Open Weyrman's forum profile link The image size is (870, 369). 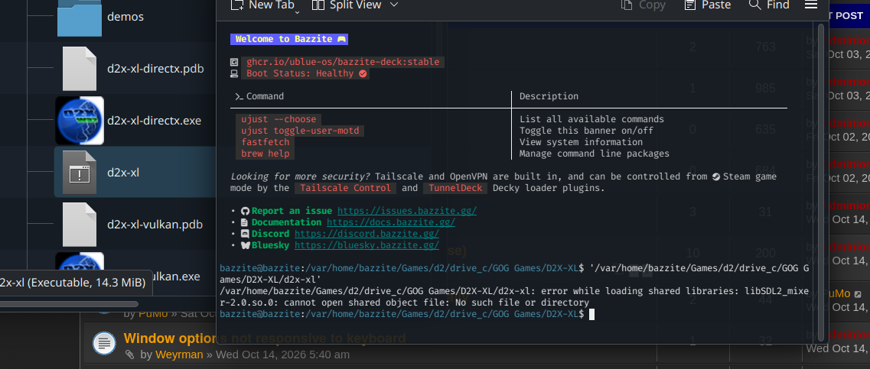point(179,354)
